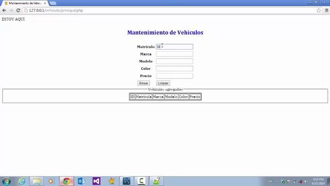Click the ID table header
The image size is (330, 186).
(x=132, y=97)
